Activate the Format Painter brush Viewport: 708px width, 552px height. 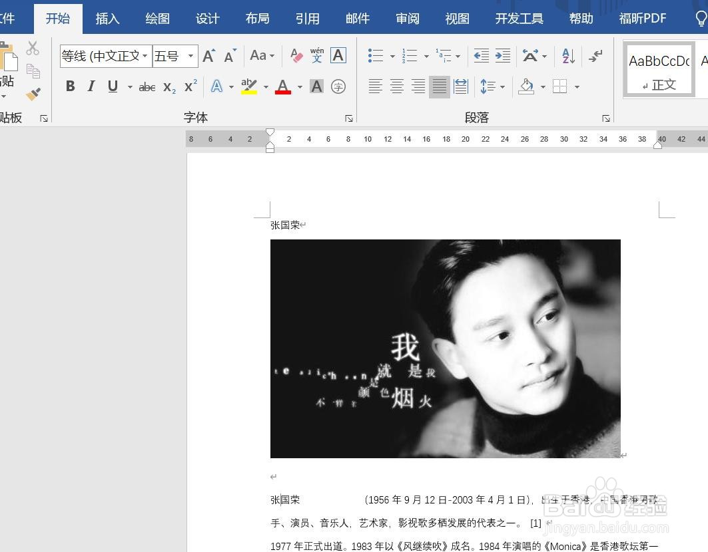[x=33, y=94]
